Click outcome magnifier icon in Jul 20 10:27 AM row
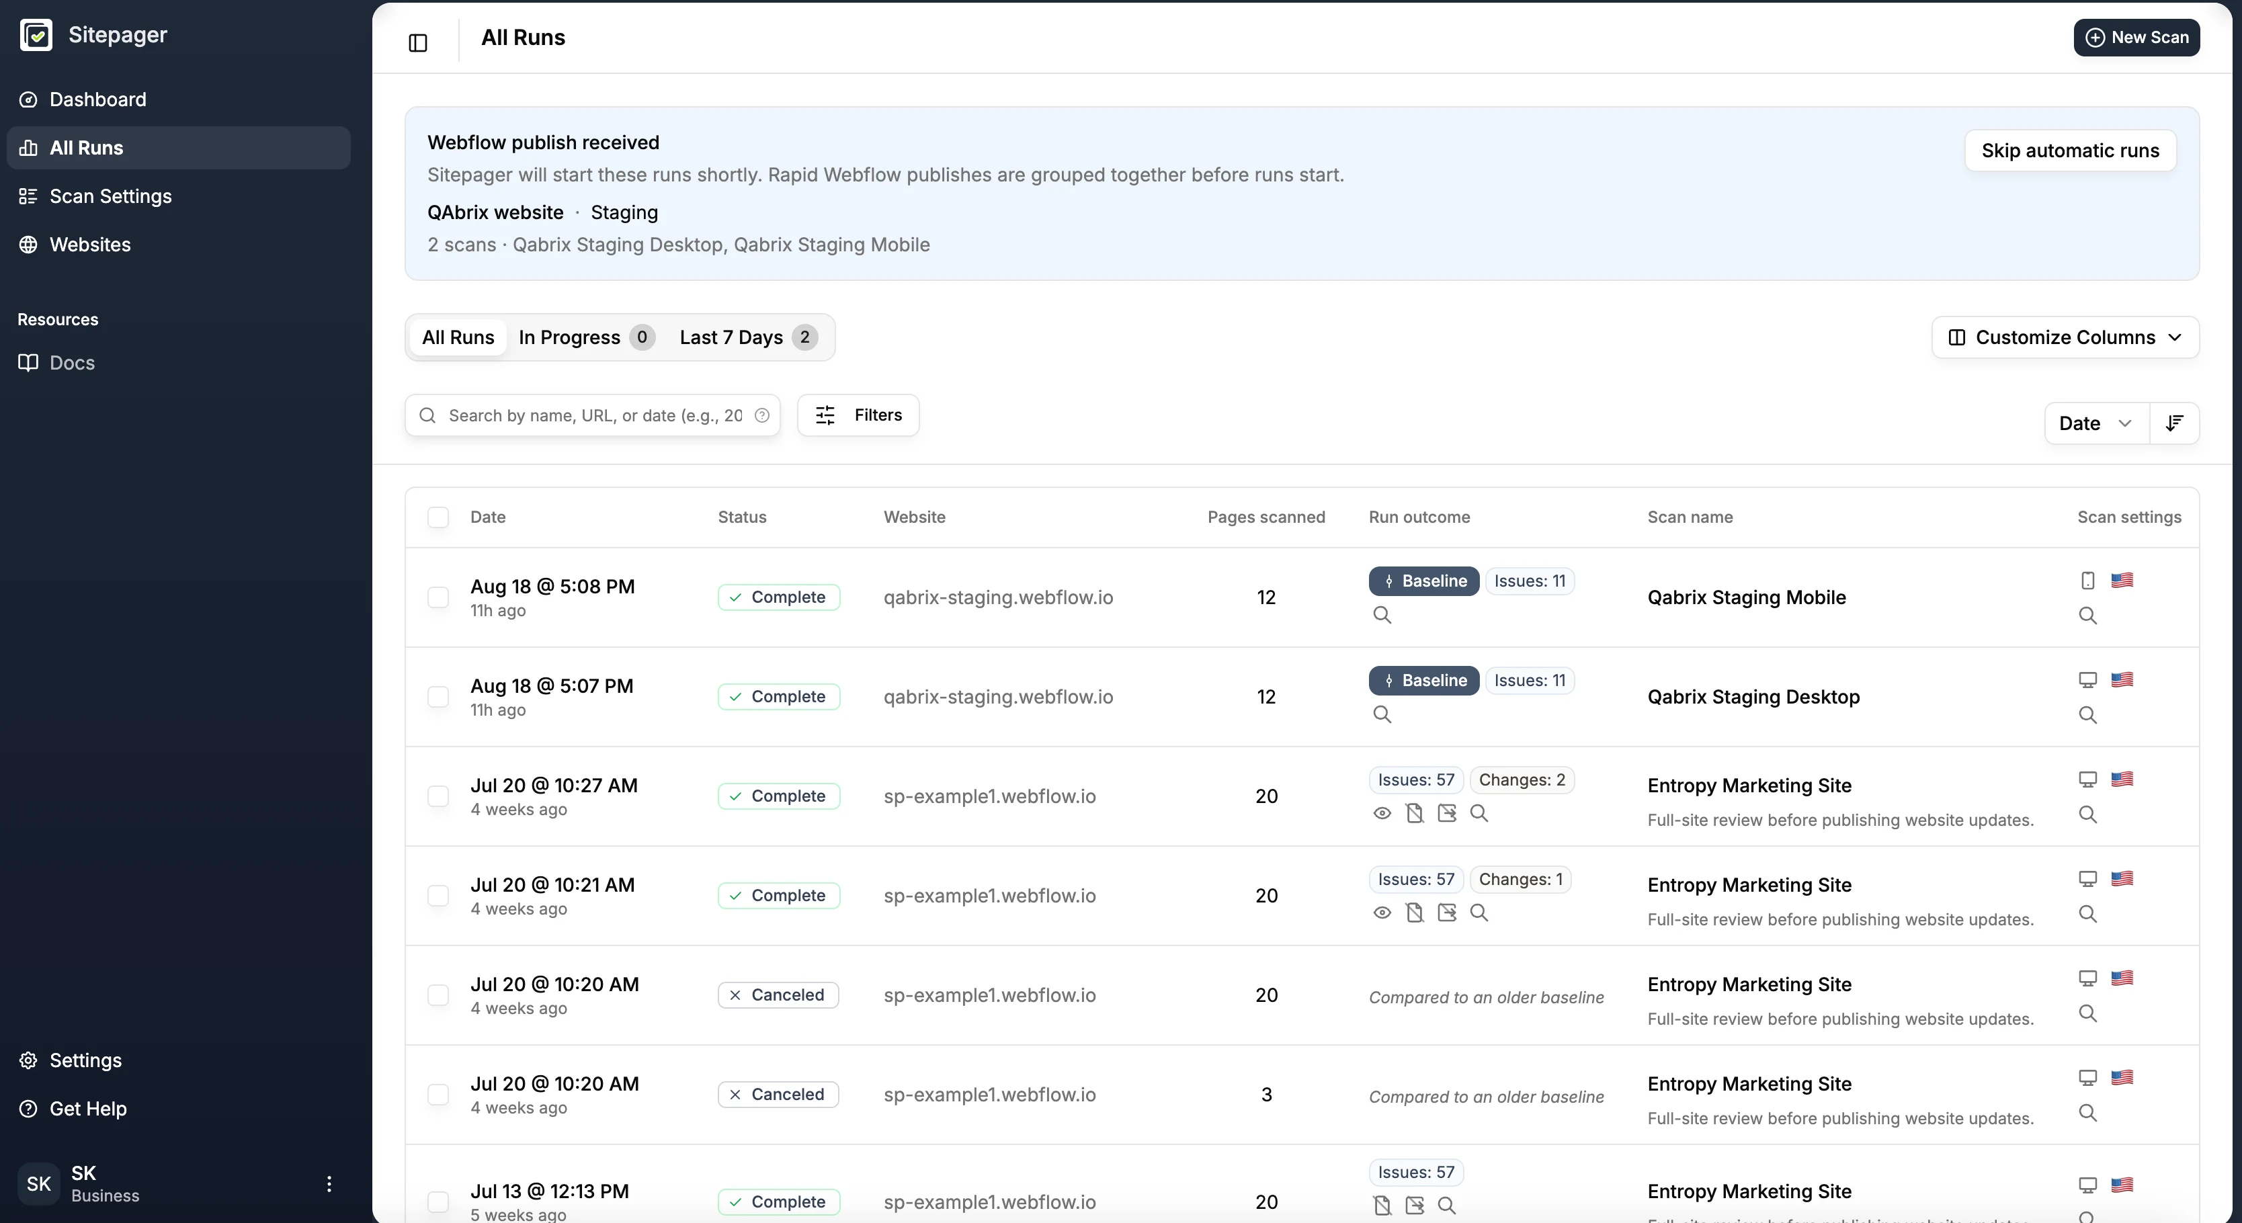Viewport: 2242px width, 1223px height. click(x=1479, y=813)
